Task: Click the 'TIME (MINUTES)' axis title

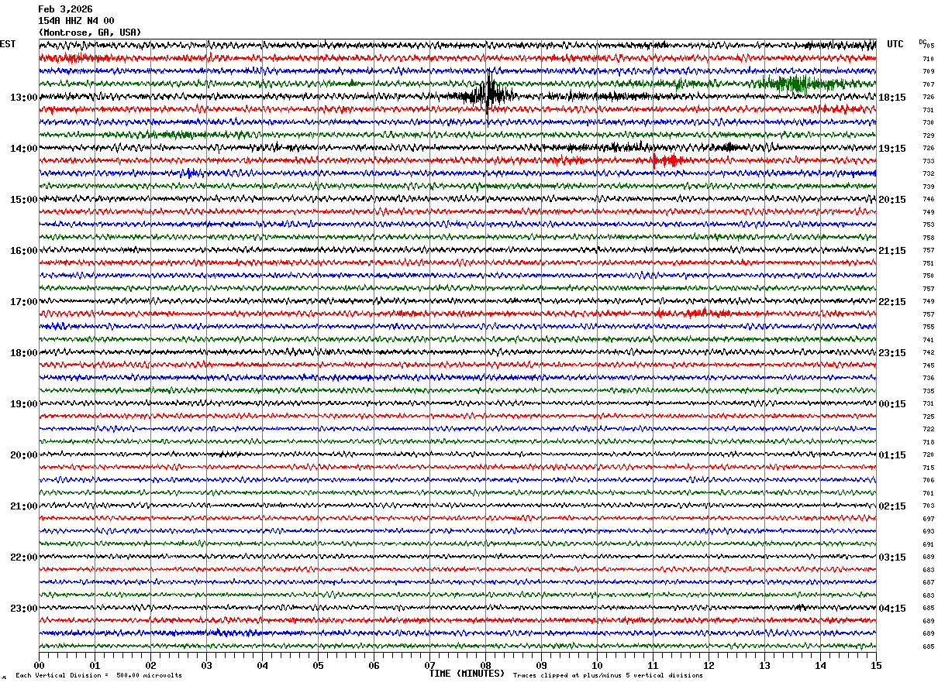Action: point(467,674)
